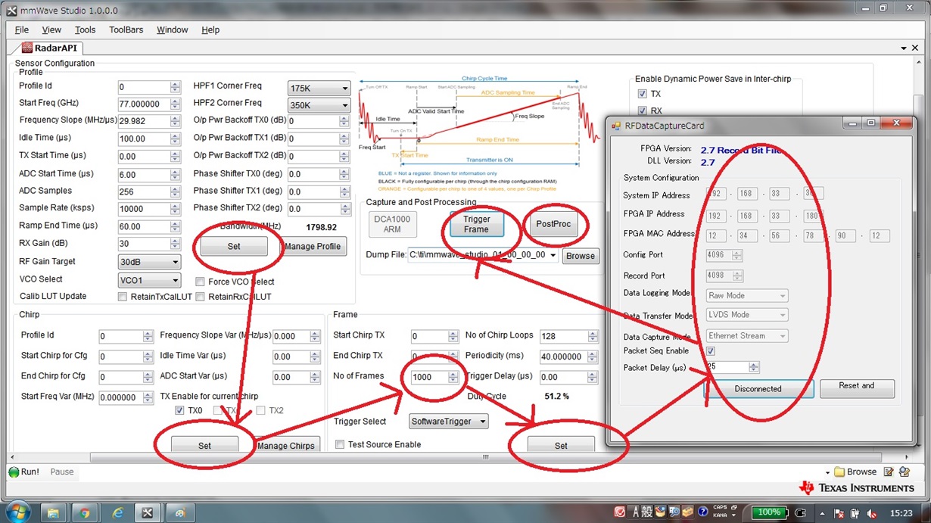The width and height of the screenshot is (931, 523).
Task: Enable the Test Source Enable checkbox
Action: pos(340,444)
